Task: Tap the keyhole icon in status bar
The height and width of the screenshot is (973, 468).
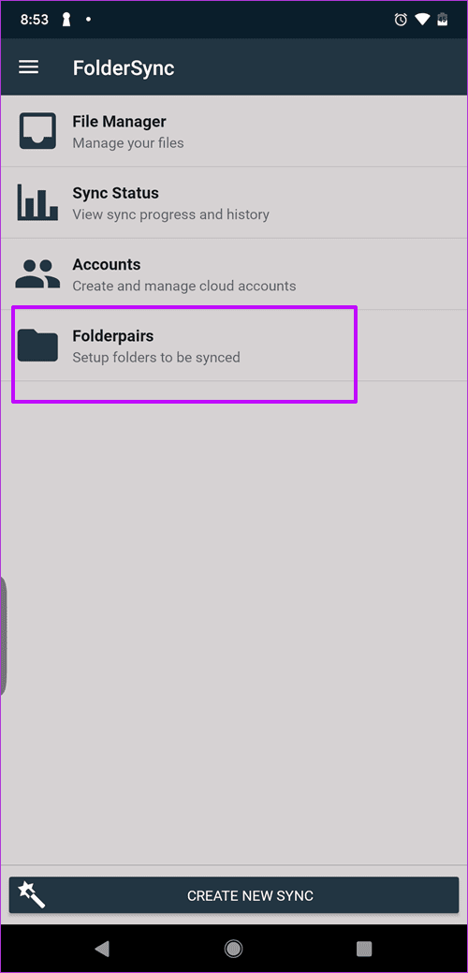Action: point(66,20)
